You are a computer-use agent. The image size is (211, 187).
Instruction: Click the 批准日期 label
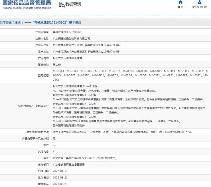43,171
